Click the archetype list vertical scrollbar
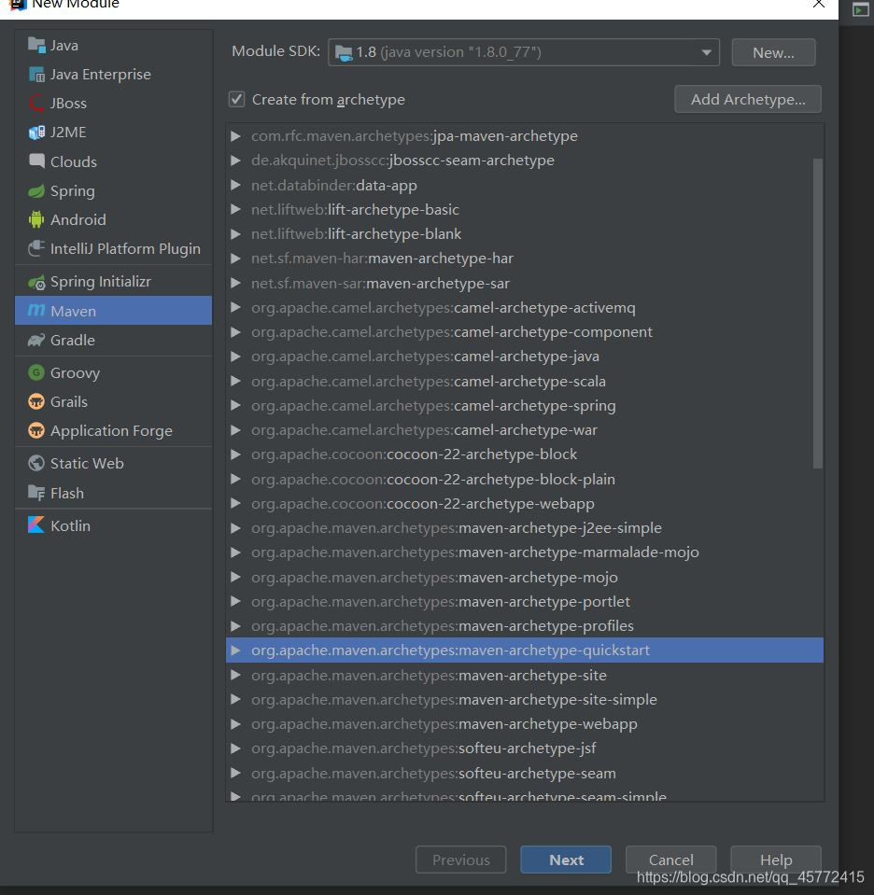 pyautogui.click(x=818, y=313)
